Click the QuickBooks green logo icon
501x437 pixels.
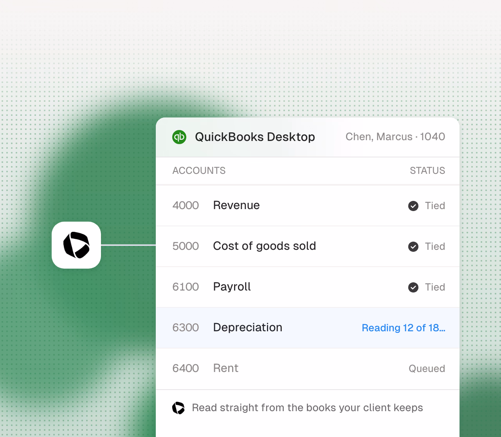[179, 137]
